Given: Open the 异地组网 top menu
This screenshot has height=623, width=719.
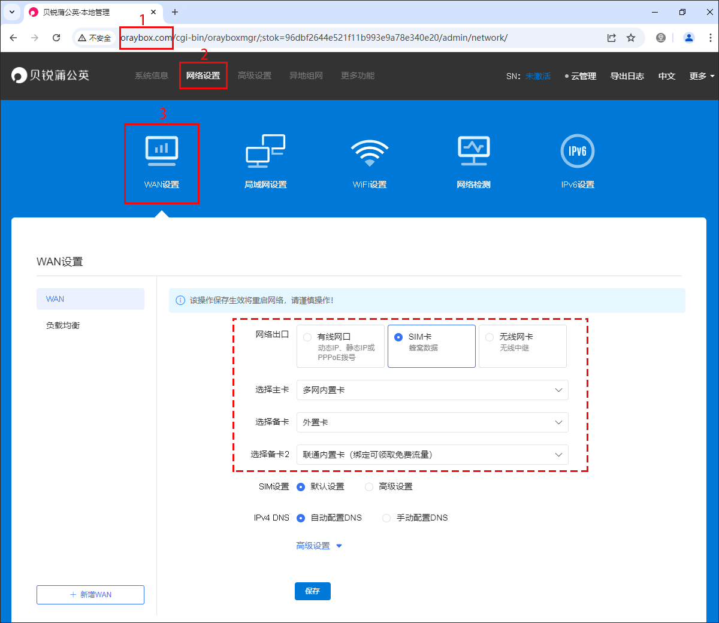Looking at the screenshot, I should point(306,76).
